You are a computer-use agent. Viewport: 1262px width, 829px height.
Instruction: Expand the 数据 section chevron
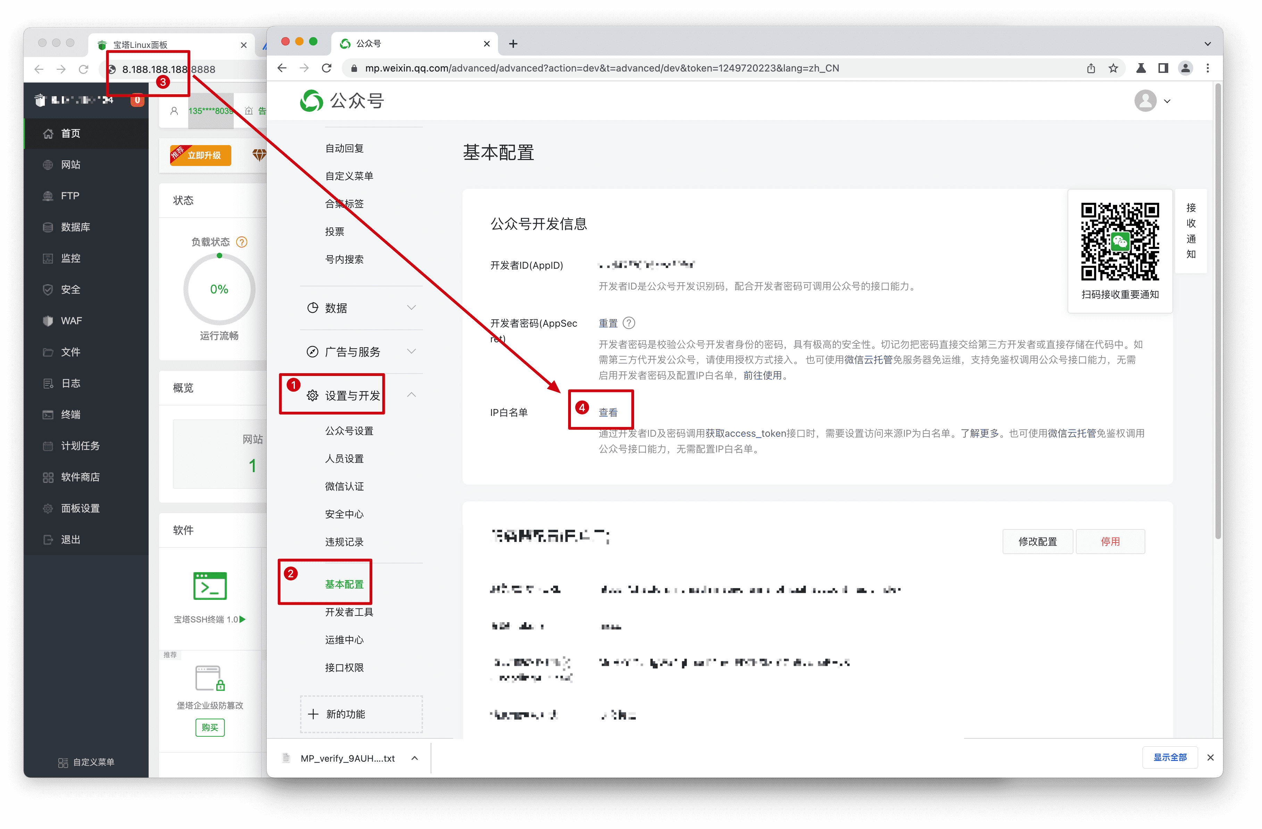pyautogui.click(x=412, y=308)
